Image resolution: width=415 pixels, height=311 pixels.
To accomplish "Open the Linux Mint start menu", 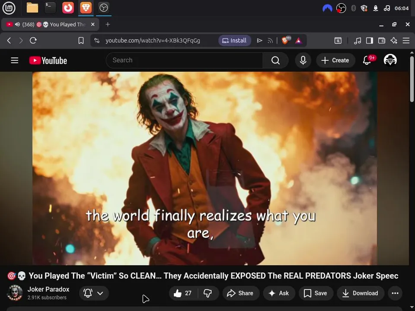I will point(9,8).
